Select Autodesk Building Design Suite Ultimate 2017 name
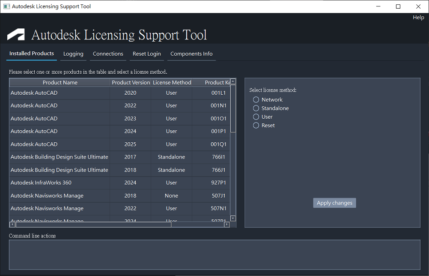 pyautogui.click(x=60, y=157)
